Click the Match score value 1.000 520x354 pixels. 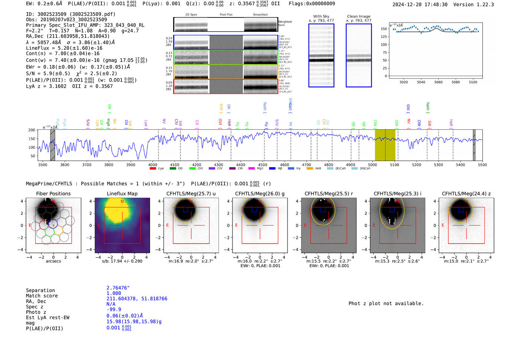pyautogui.click(x=114, y=293)
